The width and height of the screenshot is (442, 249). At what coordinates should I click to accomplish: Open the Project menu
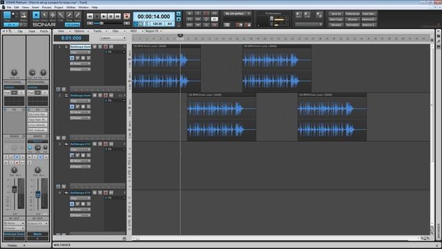(59, 8)
